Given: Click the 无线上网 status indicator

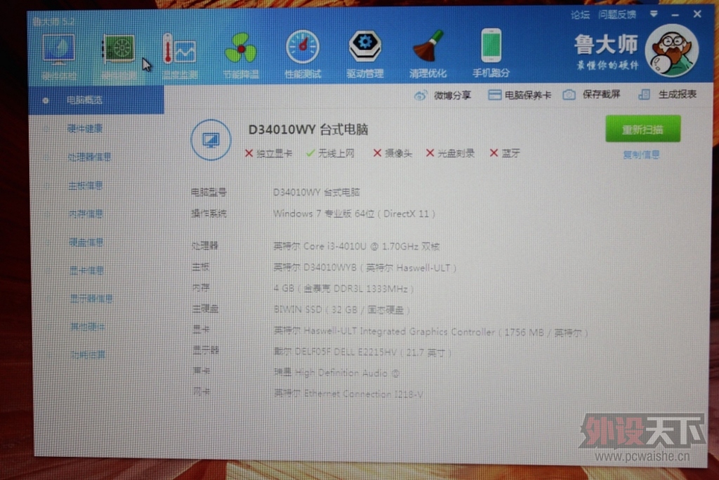Looking at the screenshot, I should coord(330,153).
